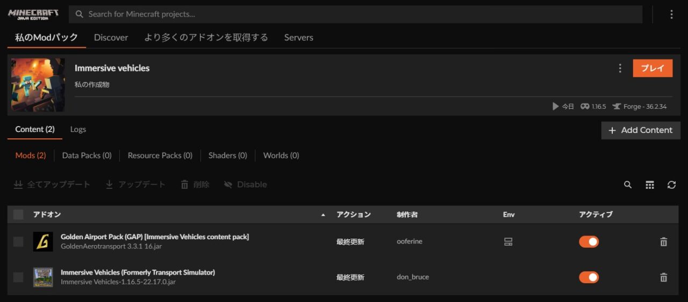
Task: Click the 私の作成物 label
Action: [92, 85]
